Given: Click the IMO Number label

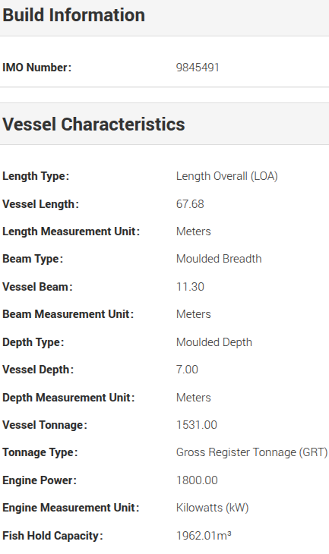Looking at the screenshot, I should 36,68.
